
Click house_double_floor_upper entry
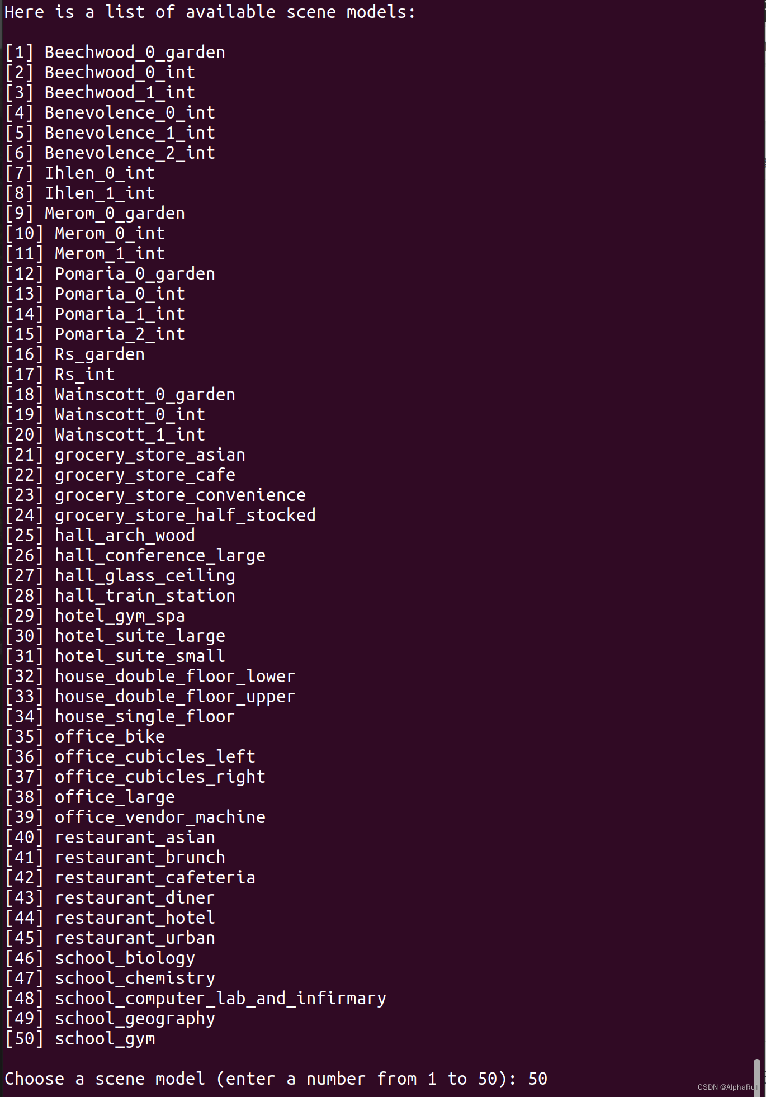coord(150,697)
